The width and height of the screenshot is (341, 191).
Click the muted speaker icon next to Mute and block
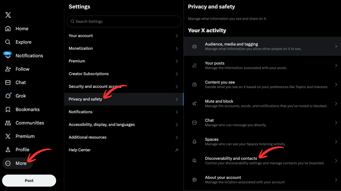pos(194,103)
